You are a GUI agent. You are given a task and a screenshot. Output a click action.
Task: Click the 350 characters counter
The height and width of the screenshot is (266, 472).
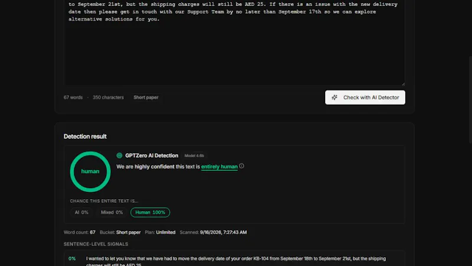[108, 98]
